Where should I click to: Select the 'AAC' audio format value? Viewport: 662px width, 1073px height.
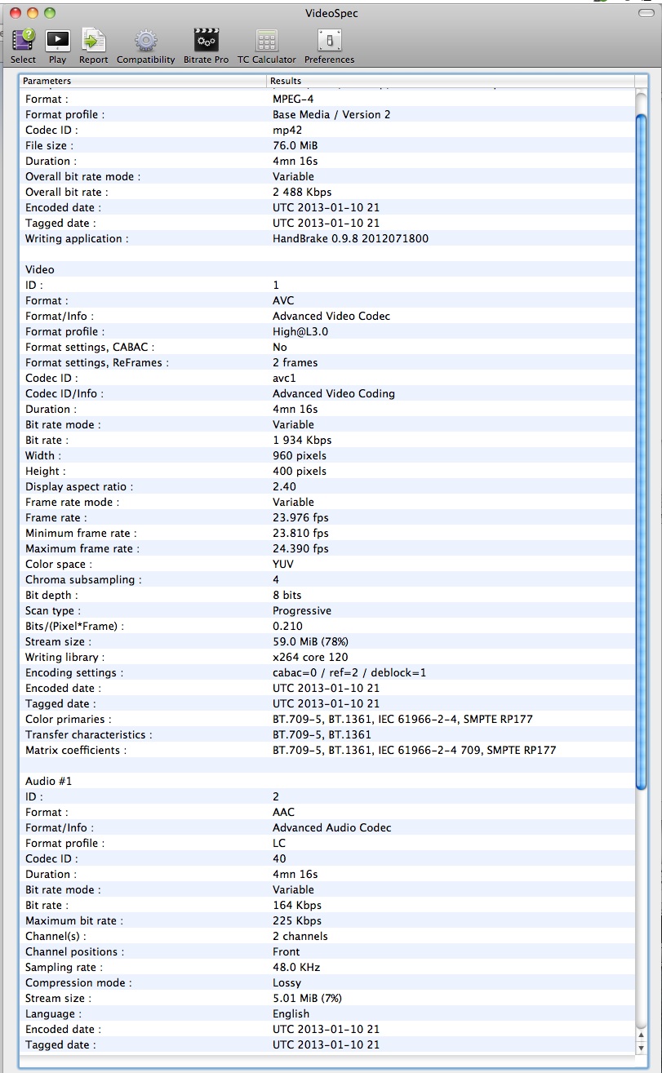click(x=283, y=812)
